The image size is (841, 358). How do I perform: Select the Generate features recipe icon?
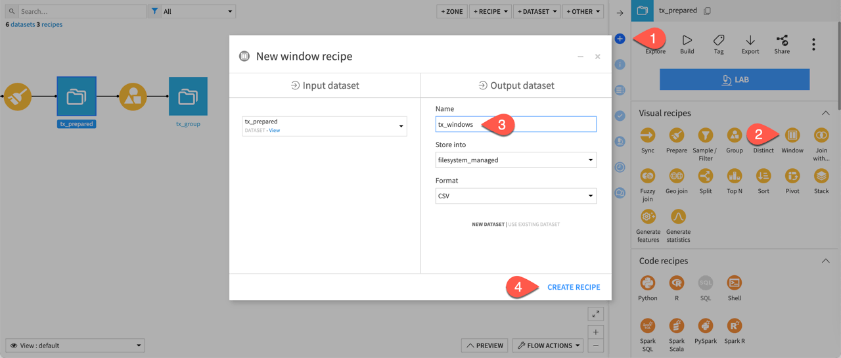(648, 217)
